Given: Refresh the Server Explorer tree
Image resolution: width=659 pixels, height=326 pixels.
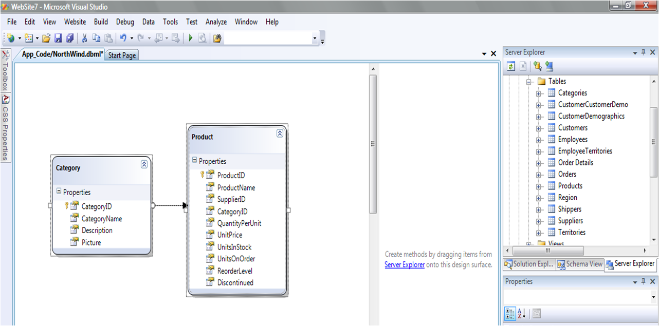Looking at the screenshot, I should coord(511,66).
